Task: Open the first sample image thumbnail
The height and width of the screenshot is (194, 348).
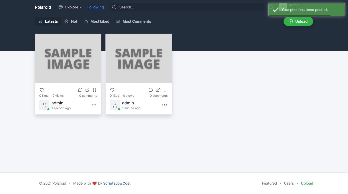Action: (x=68, y=59)
